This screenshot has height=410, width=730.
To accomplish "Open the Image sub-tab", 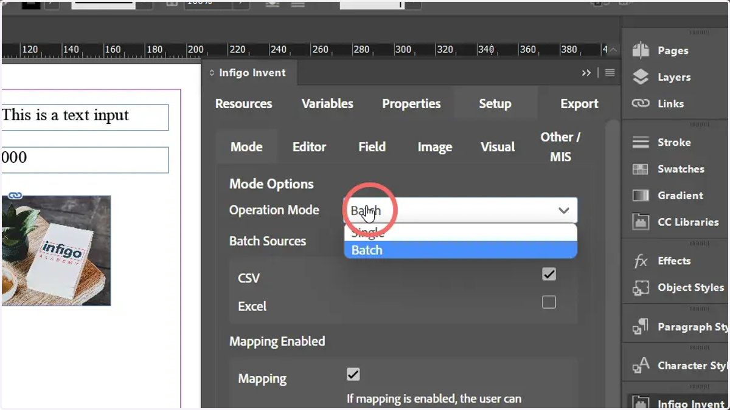I will coord(434,147).
